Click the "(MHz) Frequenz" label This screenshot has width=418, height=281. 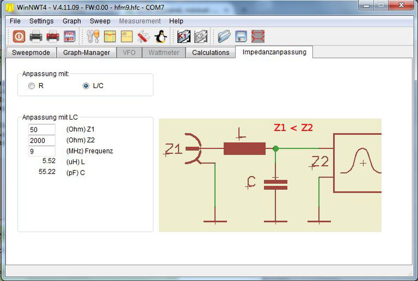89,151
